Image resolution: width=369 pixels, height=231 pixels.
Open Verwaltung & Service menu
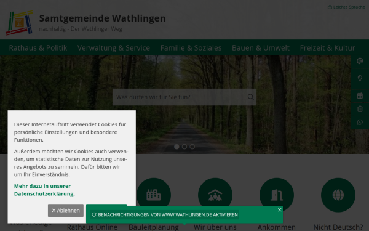pos(114,48)
